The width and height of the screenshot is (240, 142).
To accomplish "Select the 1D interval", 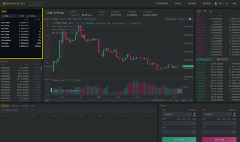I will point(69,19).
